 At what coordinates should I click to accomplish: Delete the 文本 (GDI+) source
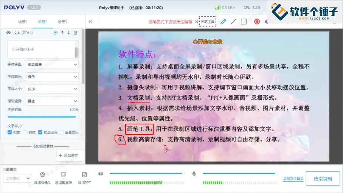[75, 33]
